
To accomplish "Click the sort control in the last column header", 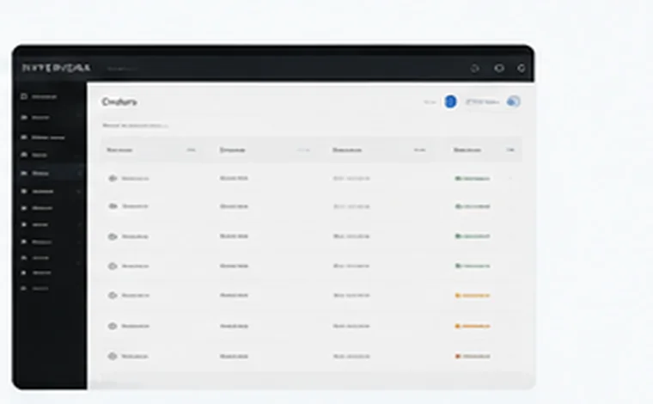I will pos(510,150).
